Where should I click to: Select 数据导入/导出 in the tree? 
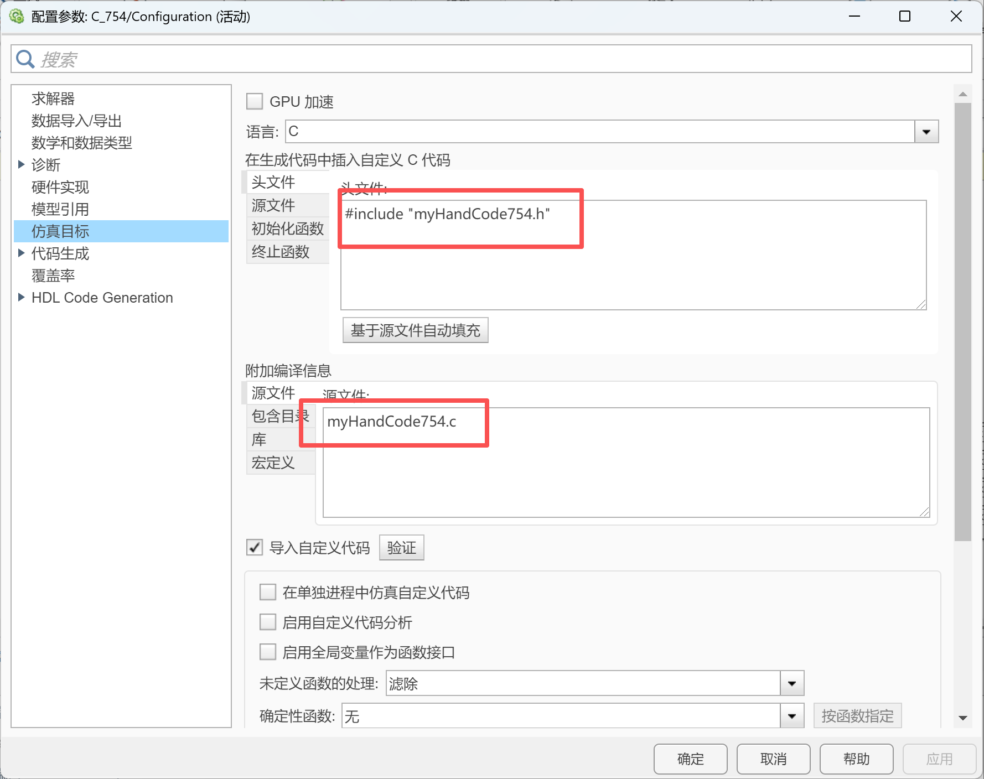point(76,121)
